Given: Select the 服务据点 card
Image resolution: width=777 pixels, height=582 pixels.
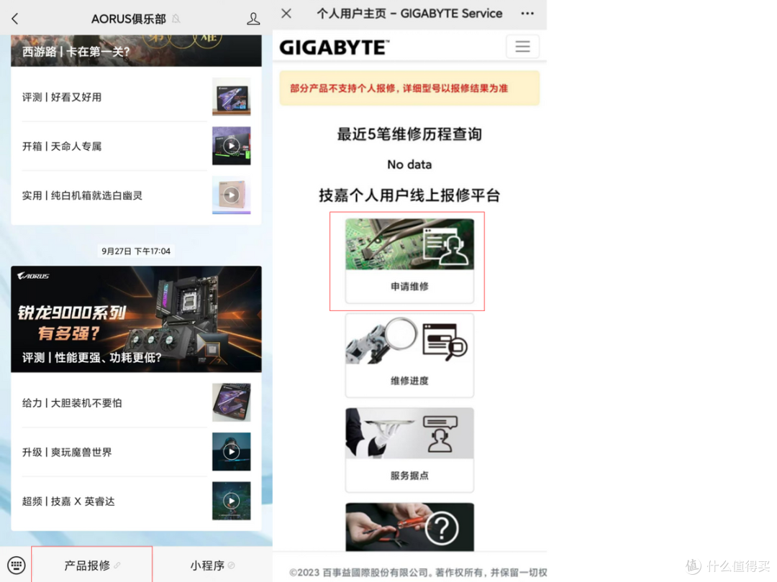Looking at the screenshot, I should 409,450.
